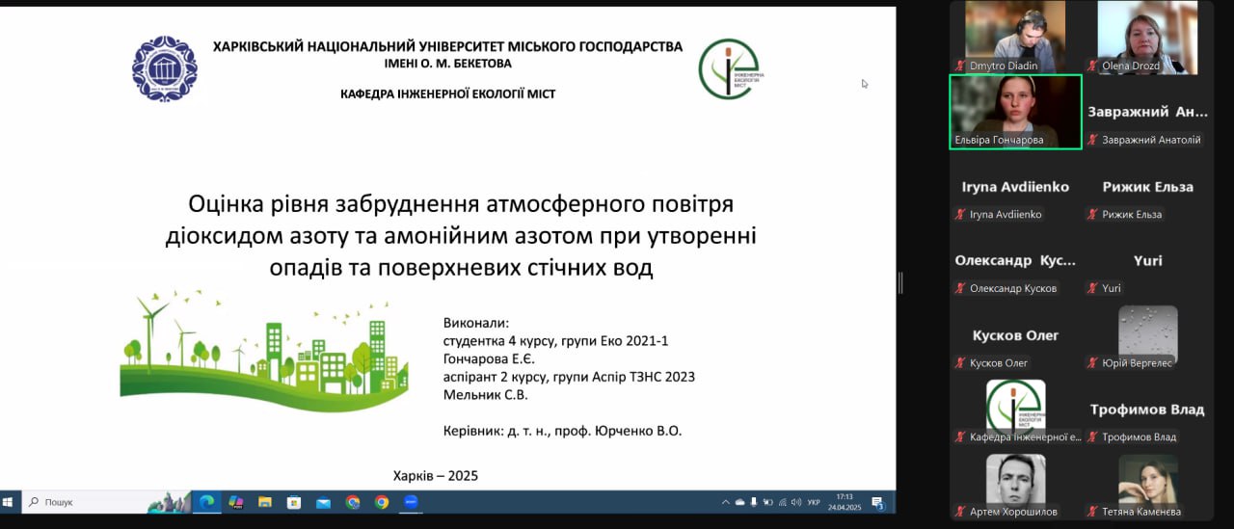Open the volume control tray icon
1234x529 pixels.
click(x=795, y=502)
